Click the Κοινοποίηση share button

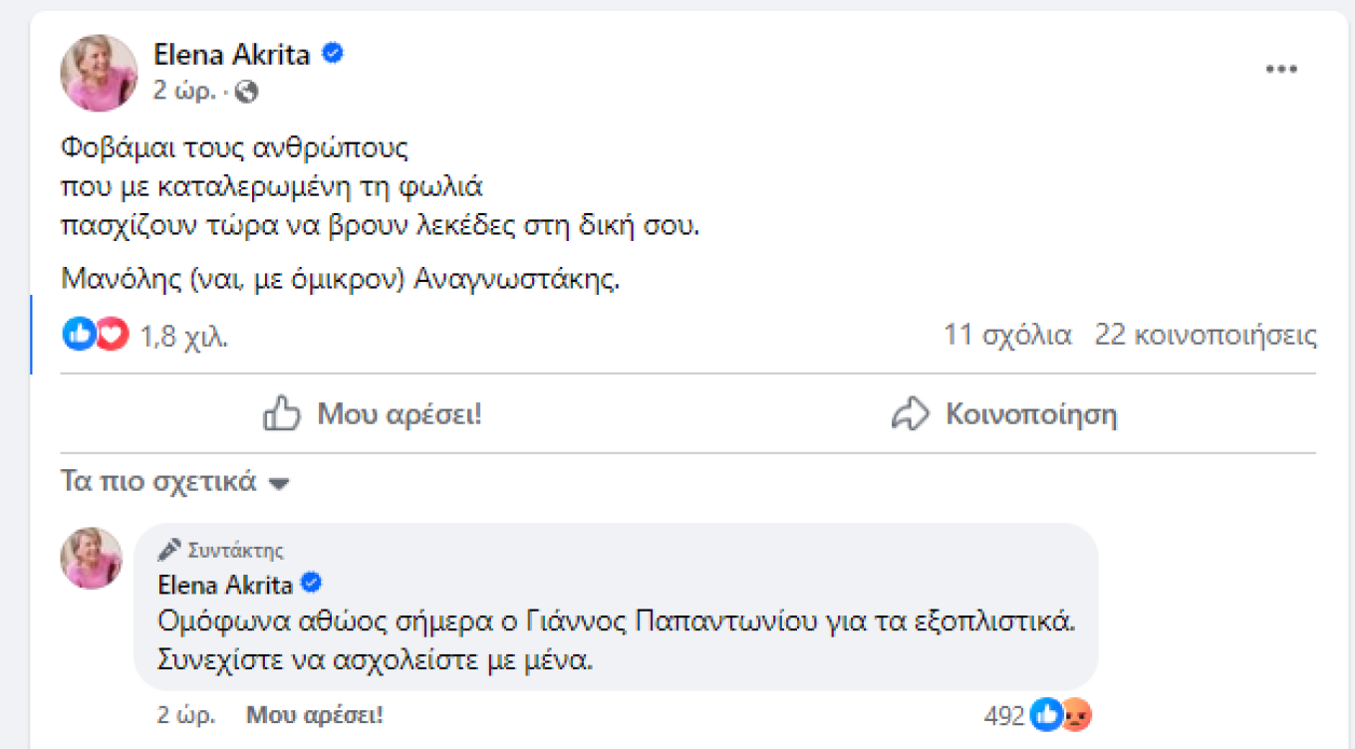click(x=1003, y=414)
